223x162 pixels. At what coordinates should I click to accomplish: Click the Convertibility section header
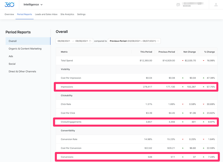tap(68, 131)
